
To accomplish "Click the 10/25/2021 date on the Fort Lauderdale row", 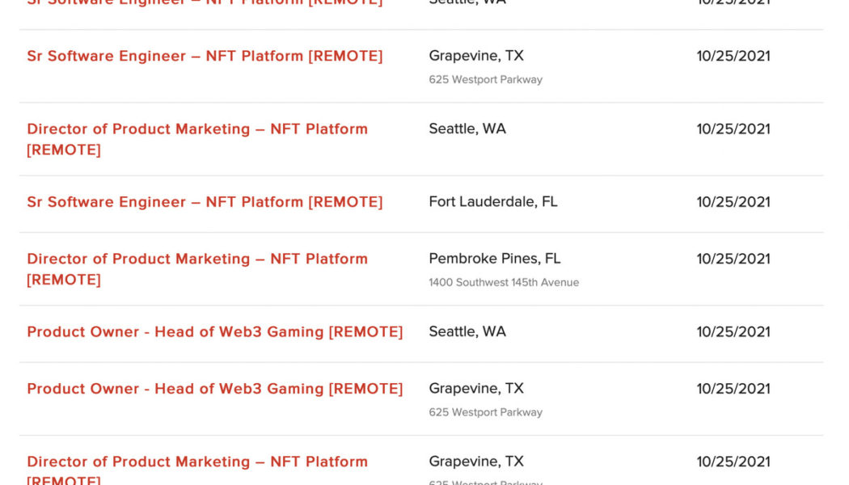I will tap(733, 202).
